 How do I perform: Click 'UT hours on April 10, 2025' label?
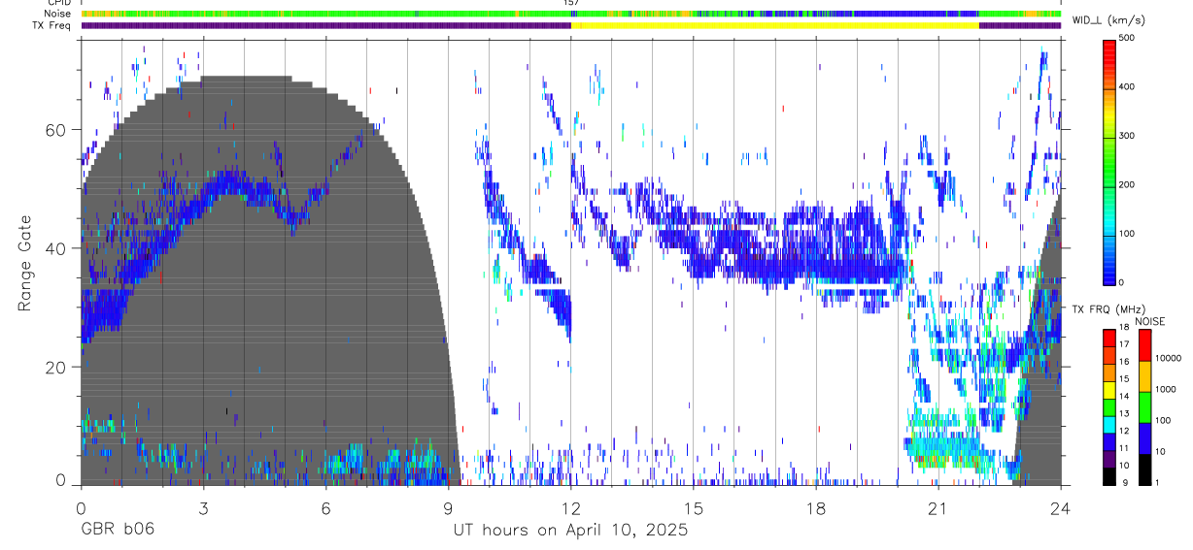point(570,531)
